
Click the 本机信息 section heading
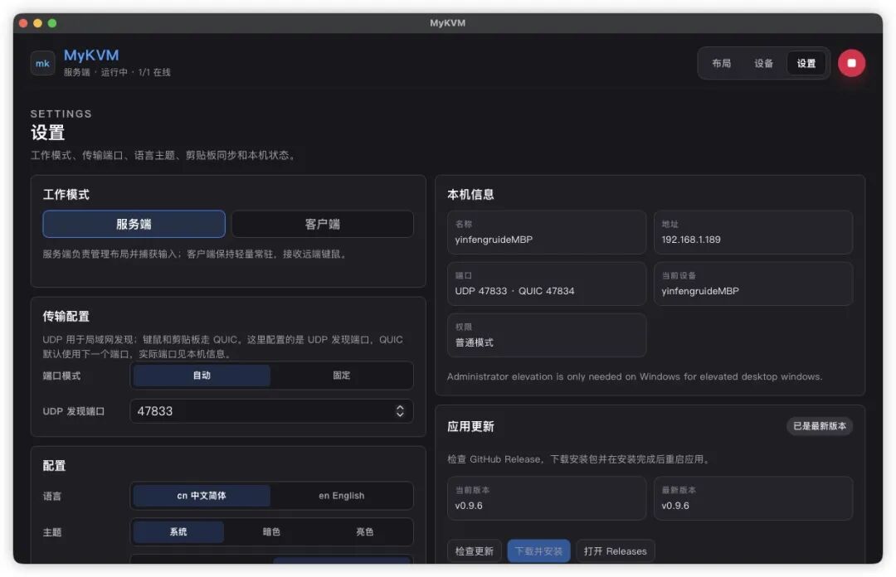(471, 195)
